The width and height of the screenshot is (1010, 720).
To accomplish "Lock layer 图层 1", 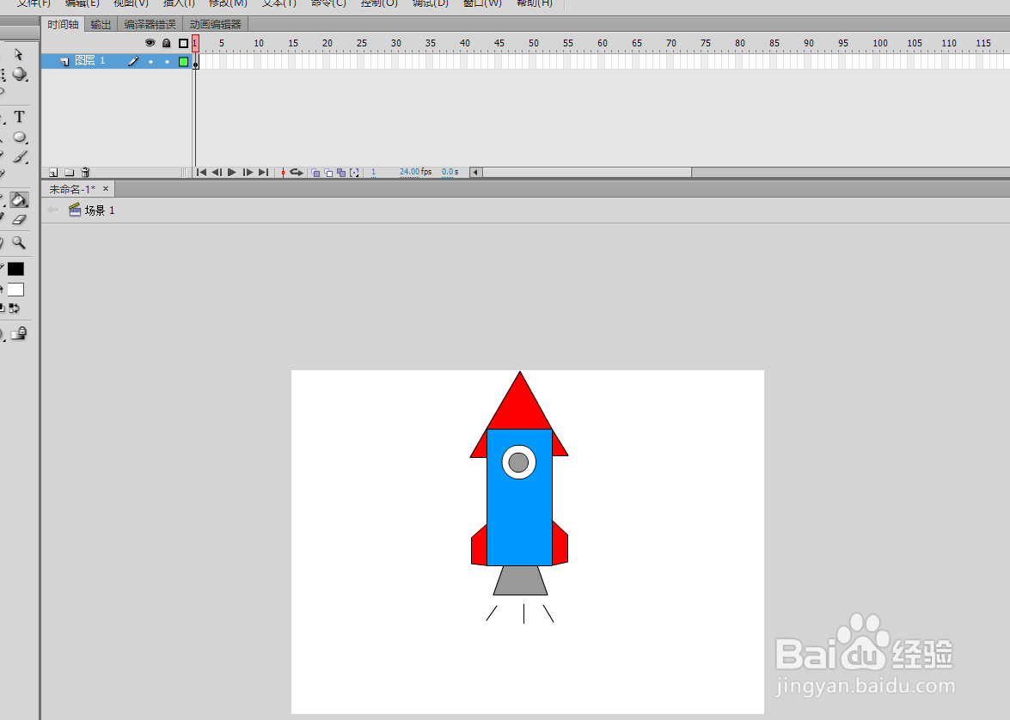I will (166, 61).
